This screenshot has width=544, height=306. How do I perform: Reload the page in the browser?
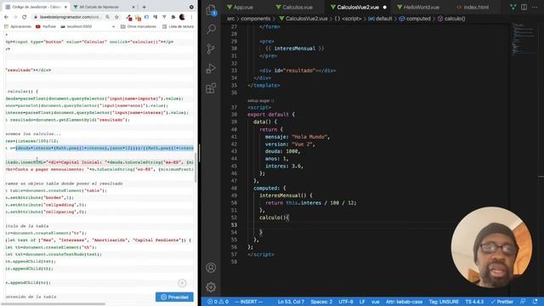(x=25, y=17)
